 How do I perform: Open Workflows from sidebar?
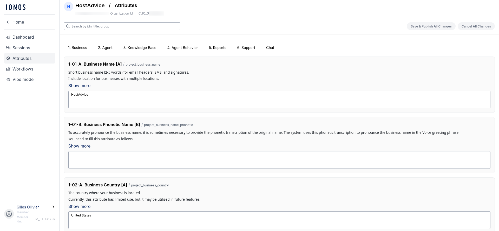(x=30, y=69)
